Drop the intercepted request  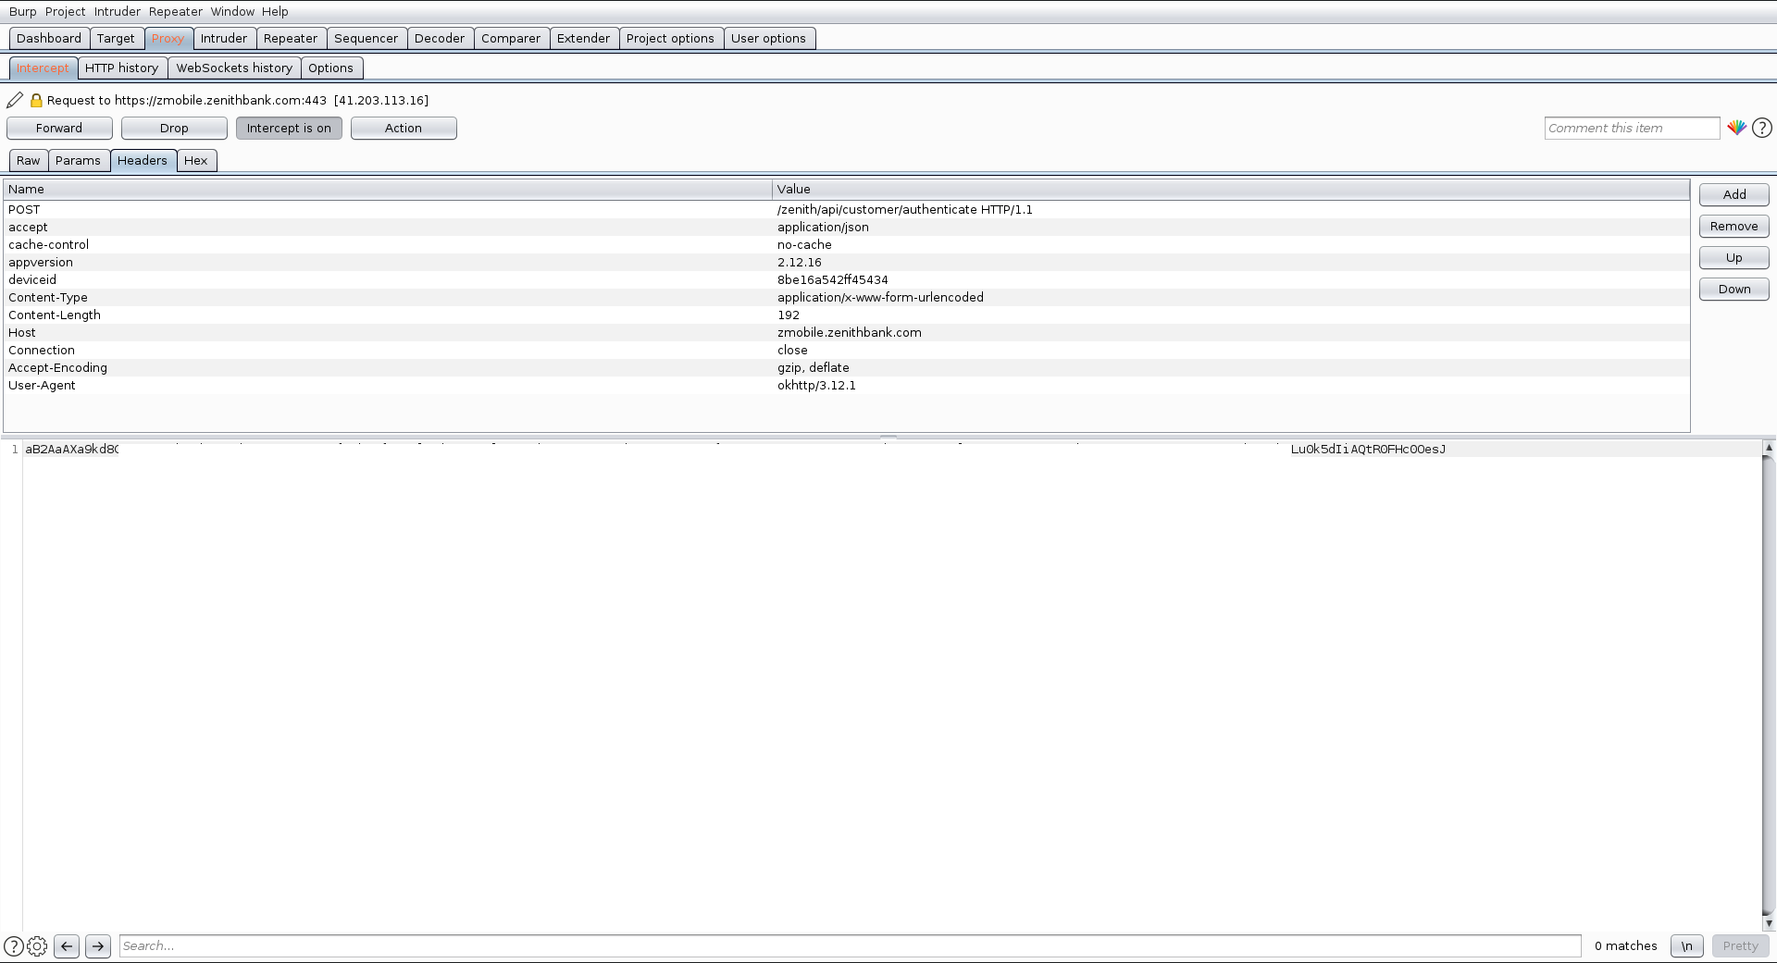pos(174,128)
